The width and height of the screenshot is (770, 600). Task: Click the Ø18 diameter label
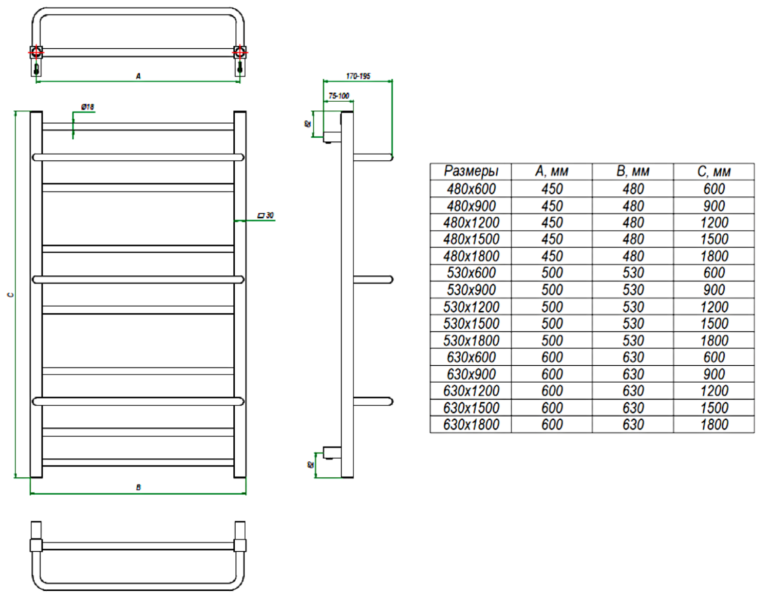(x=87, y=107)
